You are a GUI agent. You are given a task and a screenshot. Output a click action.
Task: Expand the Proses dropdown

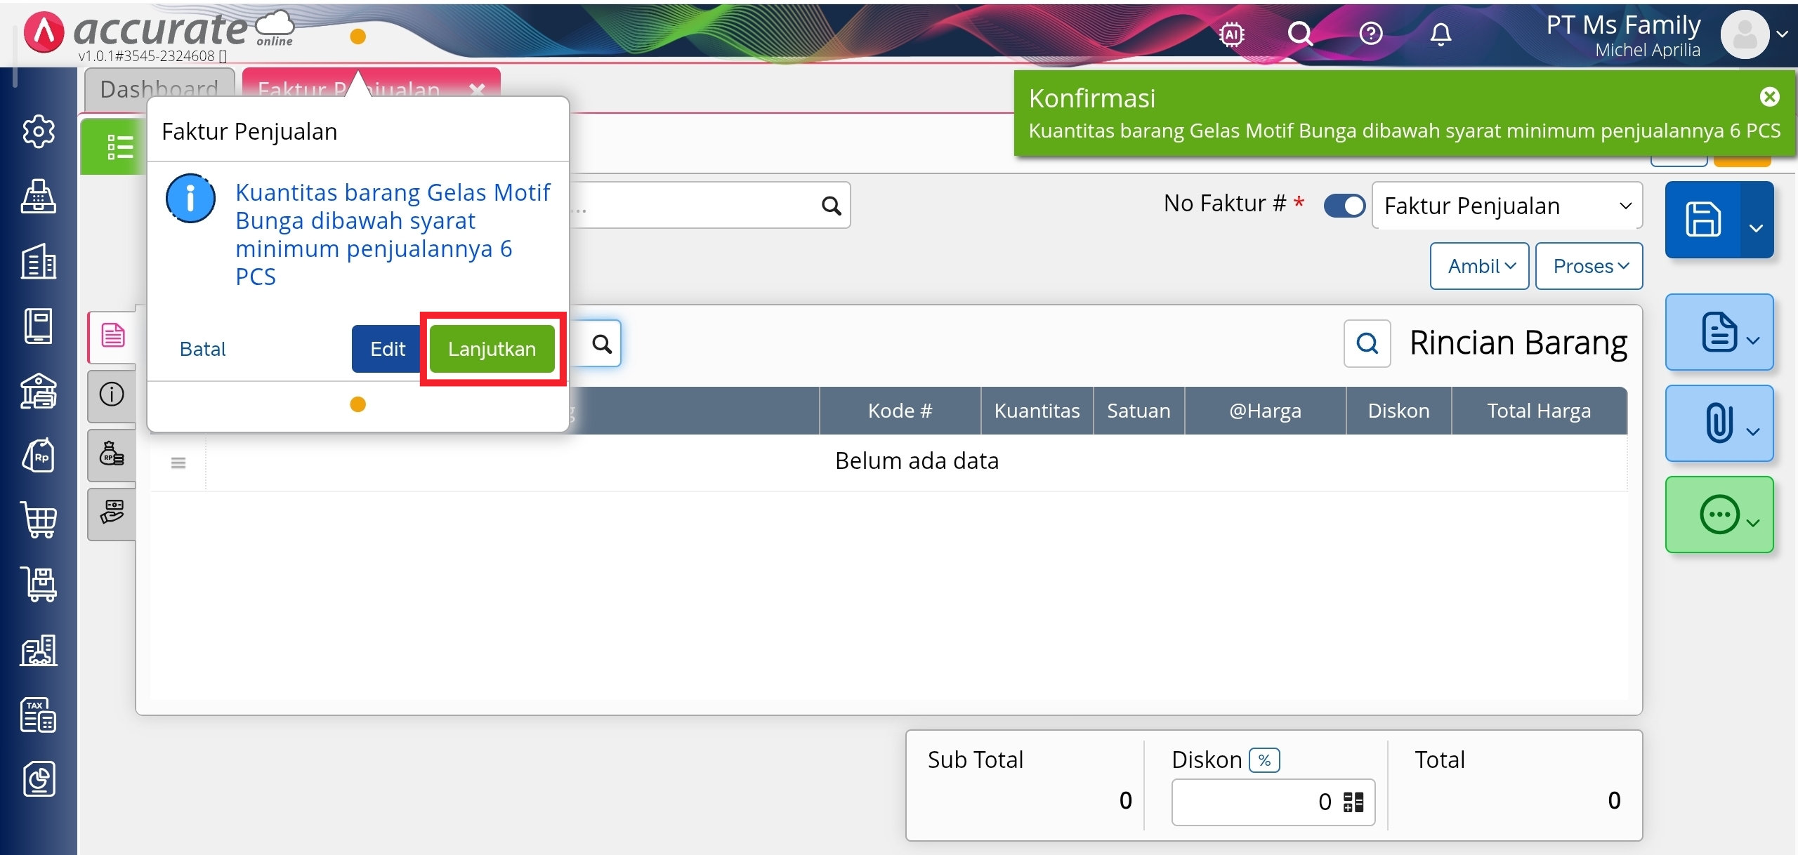point(1589,266)
